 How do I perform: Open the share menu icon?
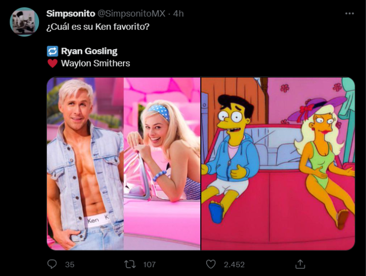(300, 264)
